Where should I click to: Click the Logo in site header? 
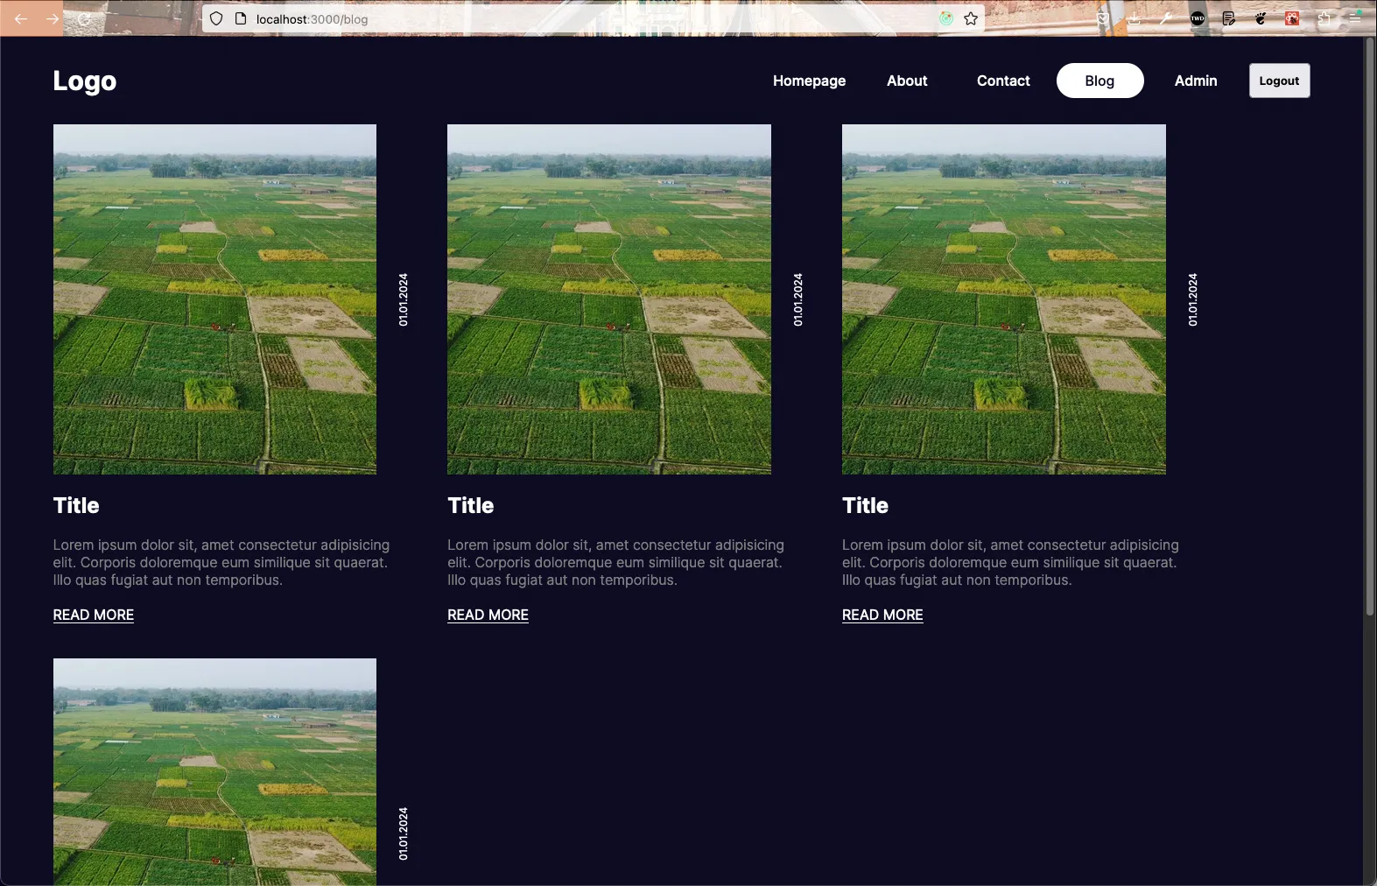pyautogui.click(x=85, y=81)
